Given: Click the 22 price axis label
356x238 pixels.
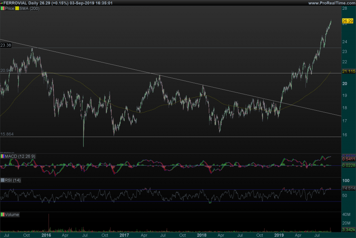Looking at the screenshot, I should tap(345, 62).
